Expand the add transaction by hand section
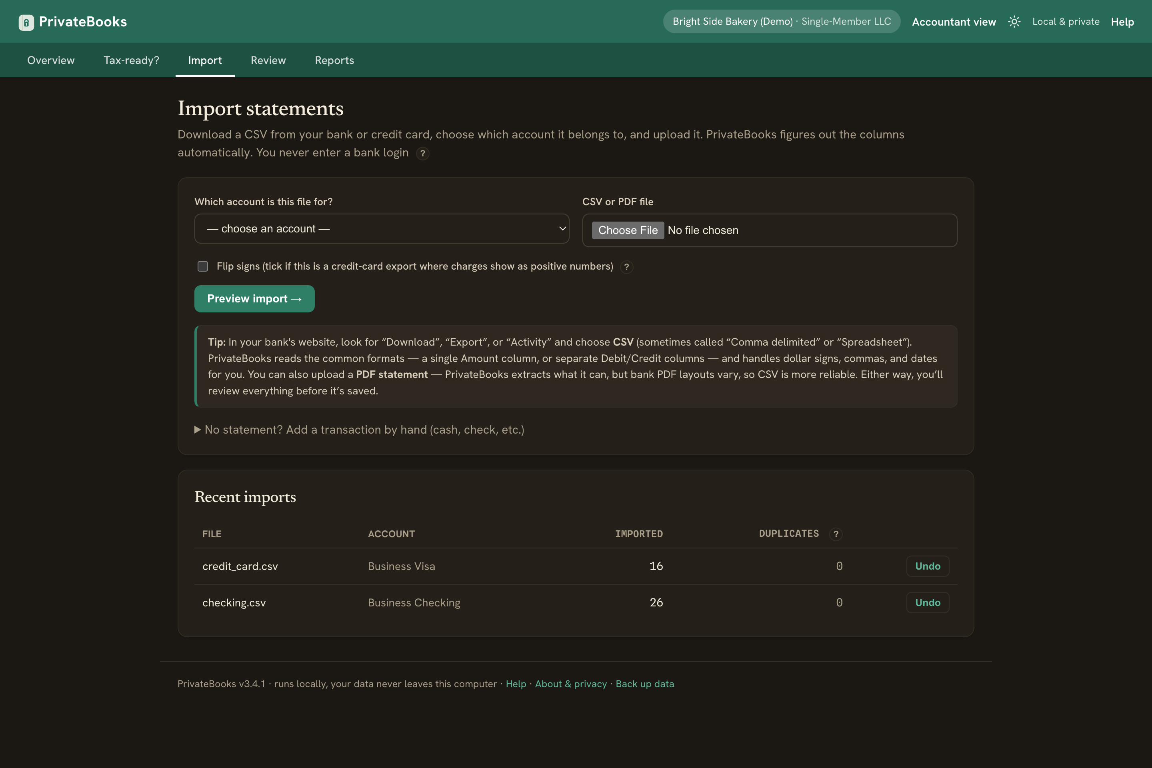Viewport: 1152px width, 768px height. coord(360,430)
